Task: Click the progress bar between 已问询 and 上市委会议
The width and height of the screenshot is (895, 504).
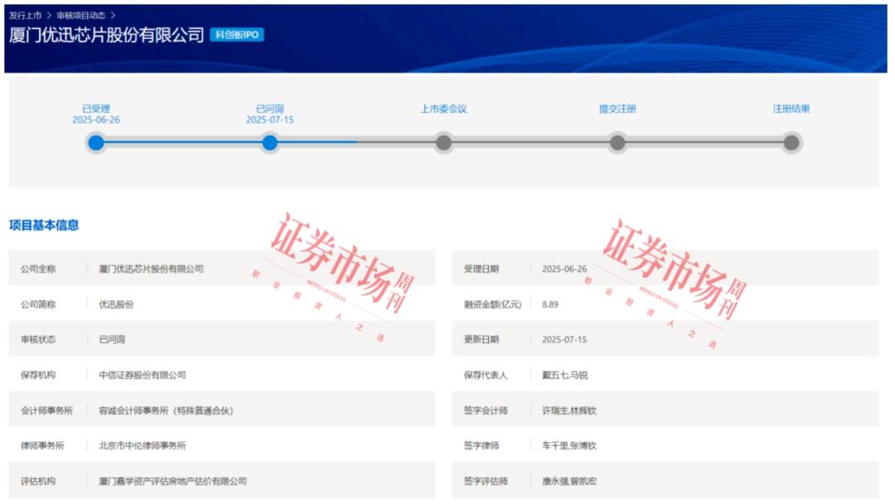Action: click(x=356, y=143)
